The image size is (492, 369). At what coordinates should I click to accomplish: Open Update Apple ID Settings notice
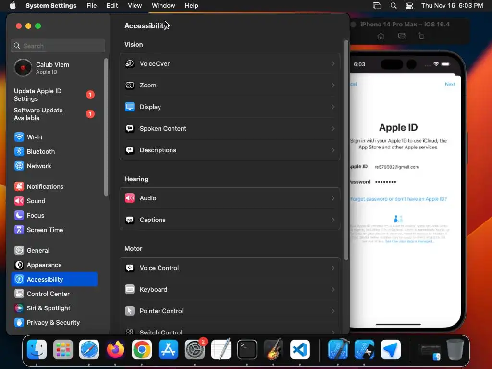click(x=54, y=95)
